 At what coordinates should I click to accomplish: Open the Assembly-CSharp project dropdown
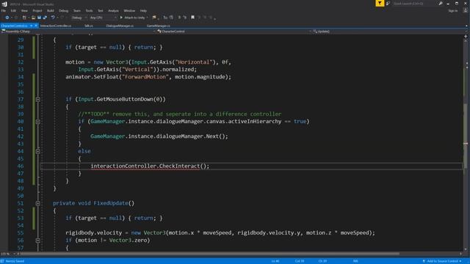[78, 31]
